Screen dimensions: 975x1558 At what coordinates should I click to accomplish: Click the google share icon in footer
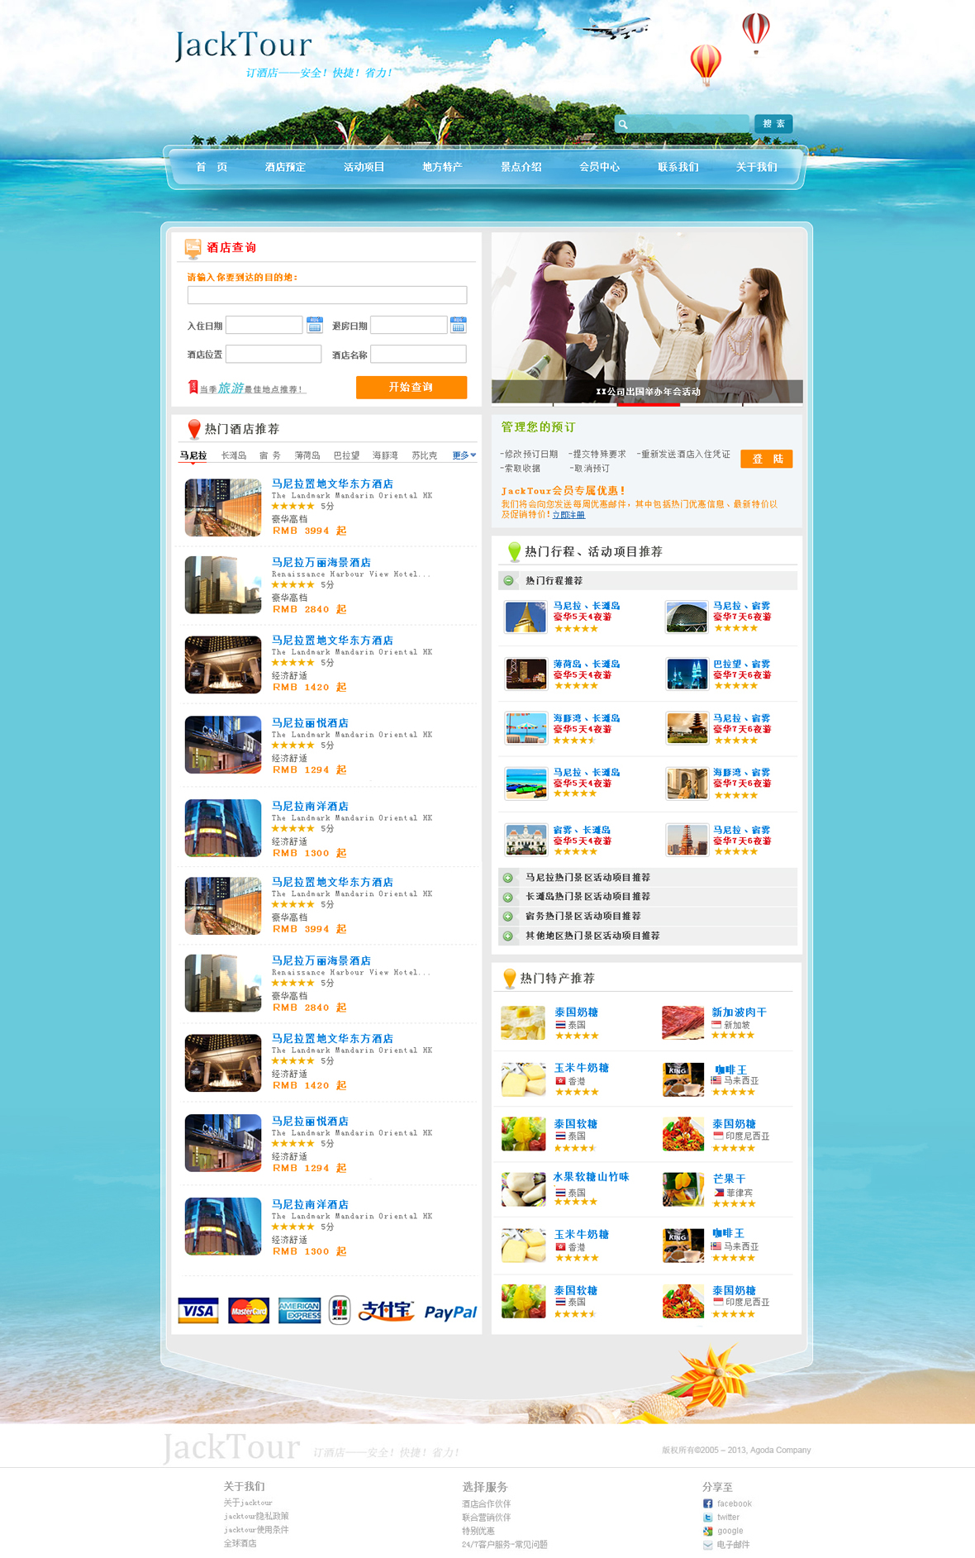[x=707, y=1531]
